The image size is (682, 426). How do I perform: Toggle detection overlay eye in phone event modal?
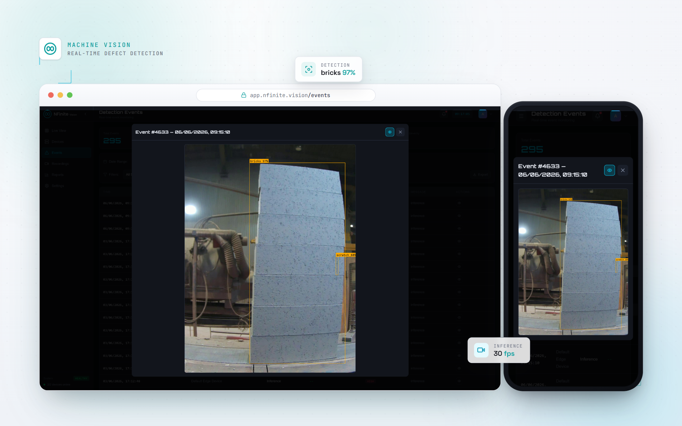point(610,170)
